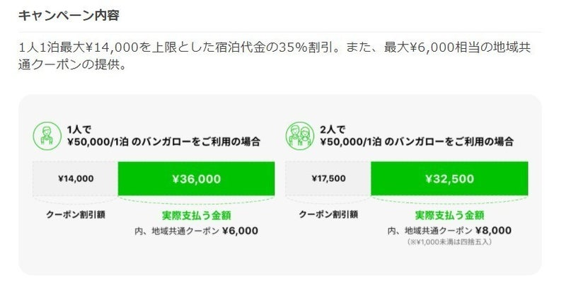Click right クーポン割引額 label
Screen dimensions: 566x283
[x=328, y=214]
